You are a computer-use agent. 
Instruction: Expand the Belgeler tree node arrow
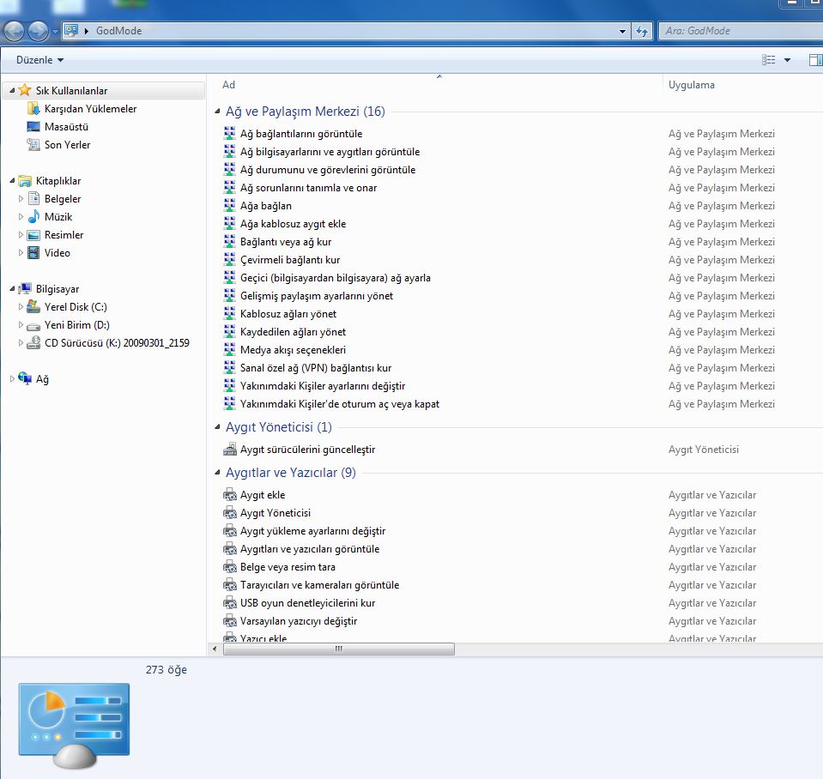(x=21, y=198)
